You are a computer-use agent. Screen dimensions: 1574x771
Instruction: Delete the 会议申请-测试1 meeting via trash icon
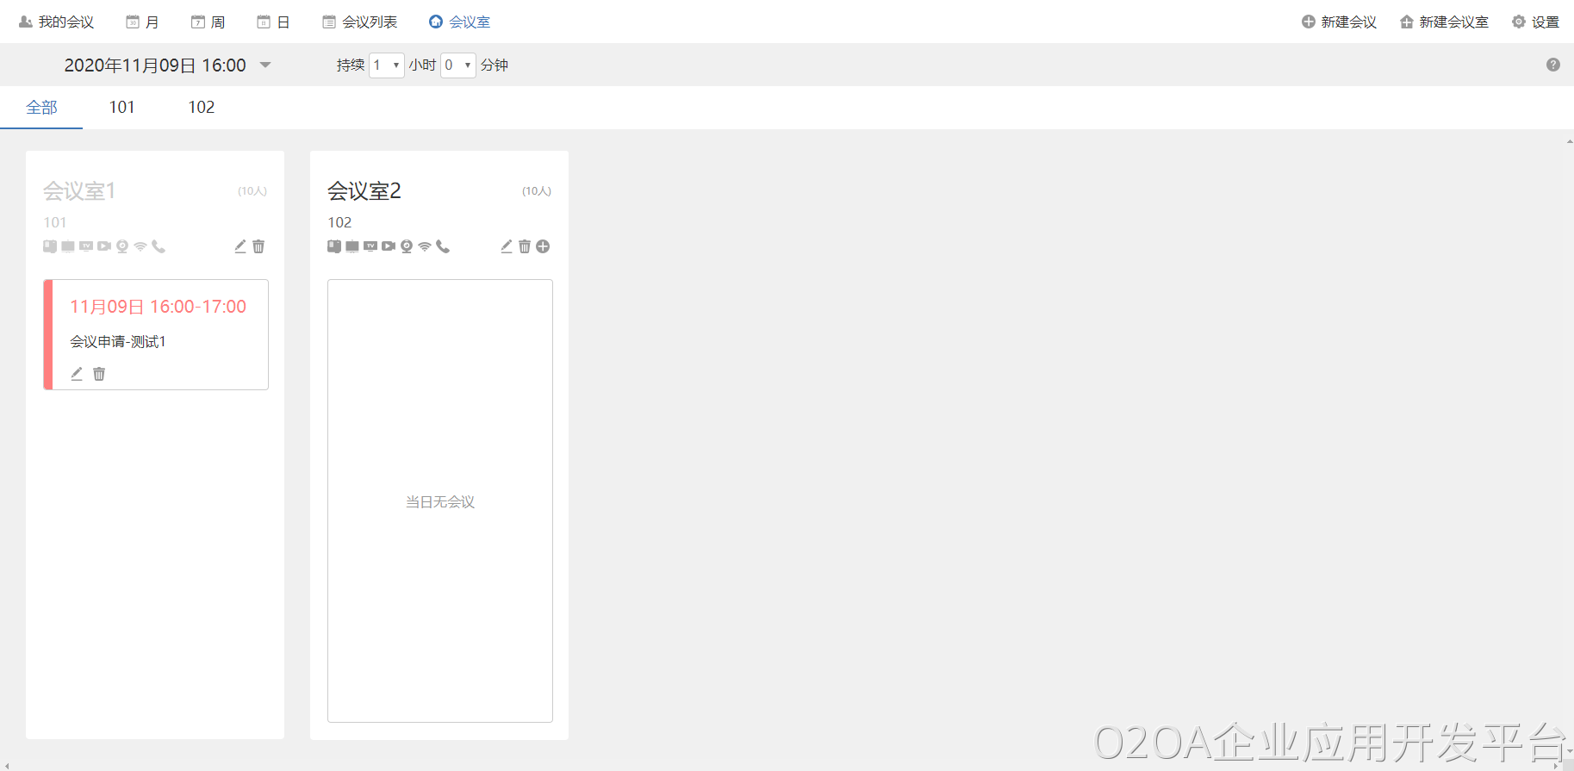(x=99, y=374)
